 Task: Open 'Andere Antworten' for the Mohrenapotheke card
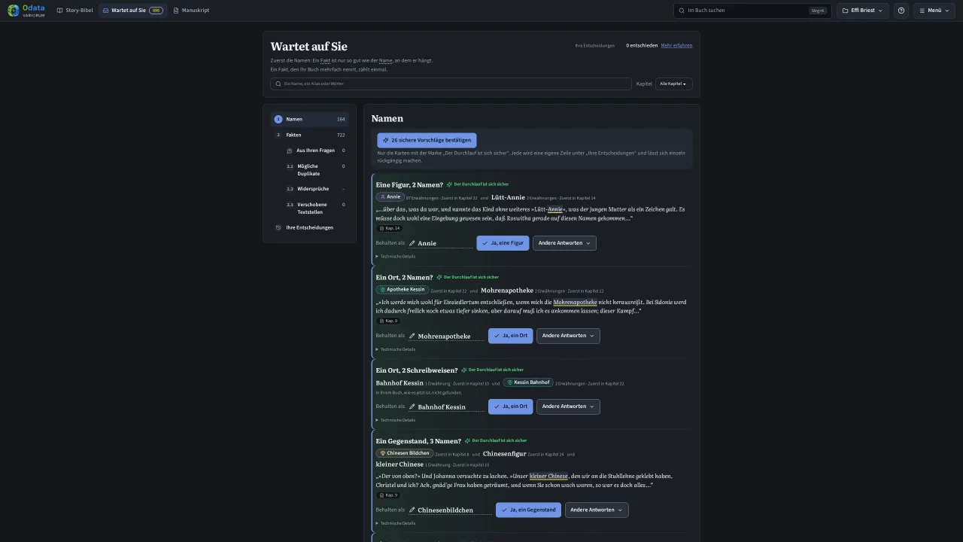[568, 336]
